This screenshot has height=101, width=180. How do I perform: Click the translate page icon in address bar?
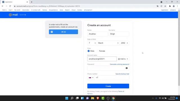click(157, 6)
